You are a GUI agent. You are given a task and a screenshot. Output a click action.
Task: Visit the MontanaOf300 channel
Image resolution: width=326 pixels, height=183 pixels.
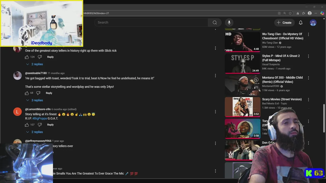pyautogui.click(x=271, y=86)
